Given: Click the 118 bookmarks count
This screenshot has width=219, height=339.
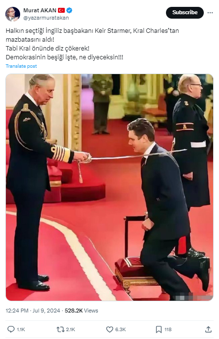Looking at the screenshot, I should pyautogui.click(x=168, y=330).
